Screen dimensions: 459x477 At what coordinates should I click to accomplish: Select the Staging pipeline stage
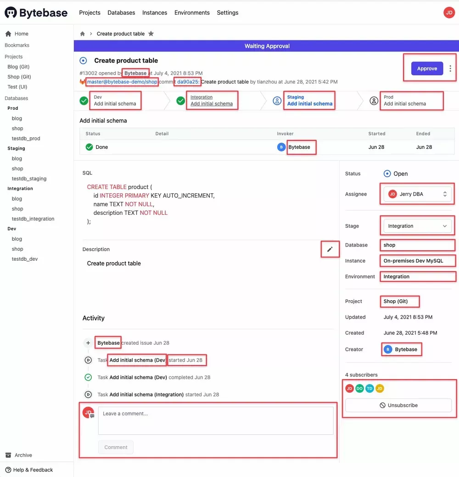pyautogui.click(x=309, y=101)
